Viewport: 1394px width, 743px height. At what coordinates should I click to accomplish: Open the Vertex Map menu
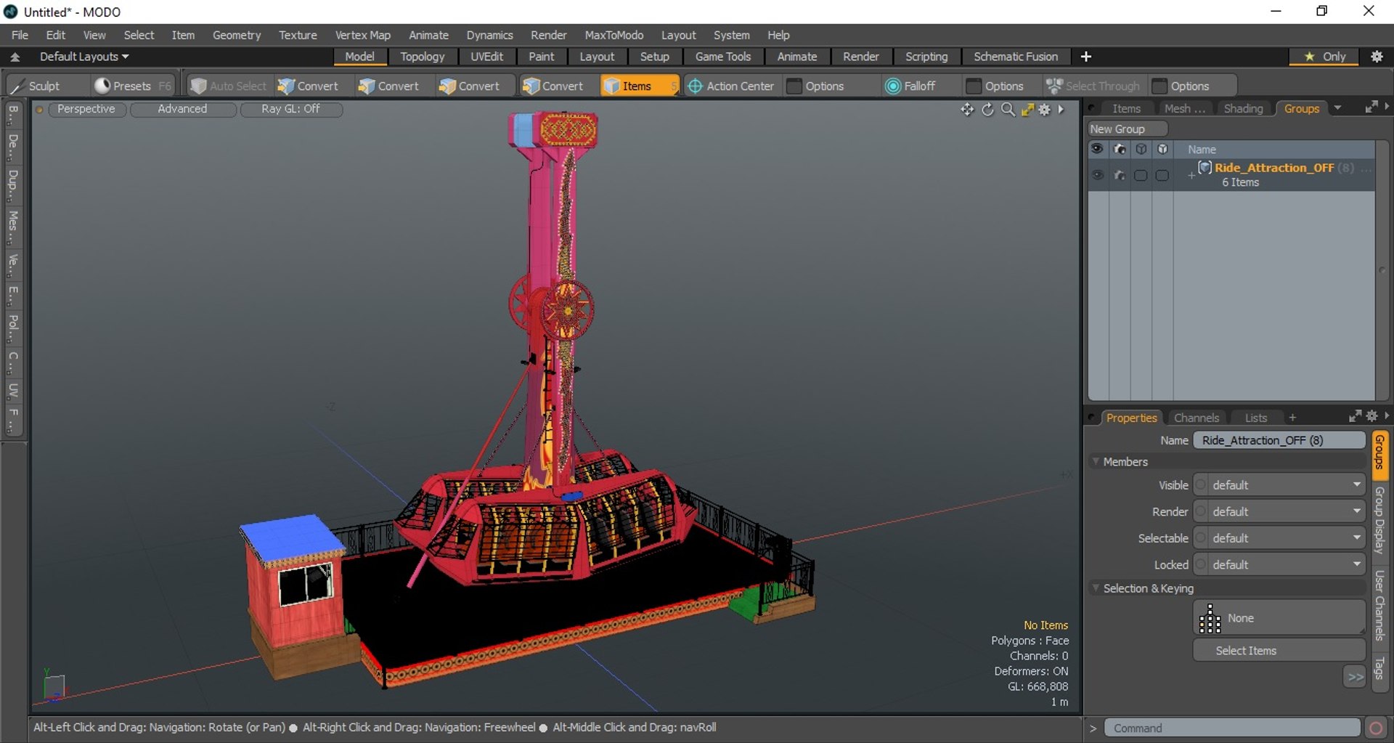pos(362,35)
